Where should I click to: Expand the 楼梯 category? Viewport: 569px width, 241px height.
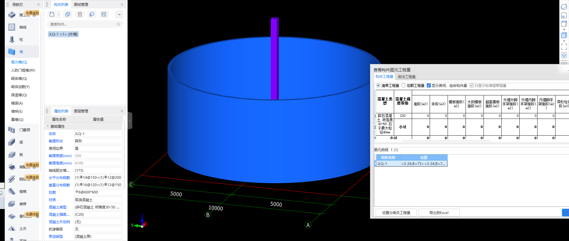point(22,191)
